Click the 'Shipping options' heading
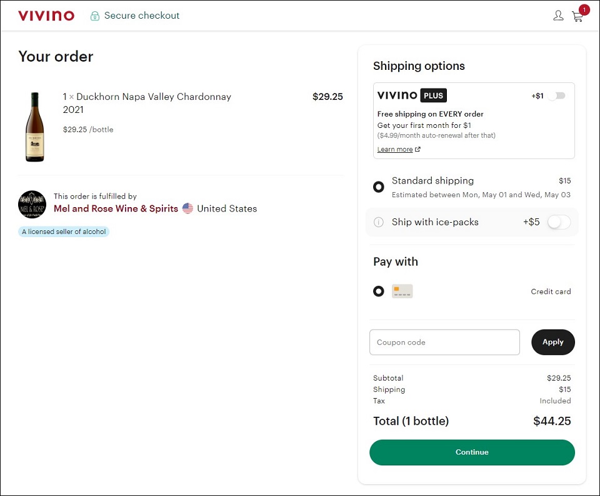 click(x=419, y=66)
